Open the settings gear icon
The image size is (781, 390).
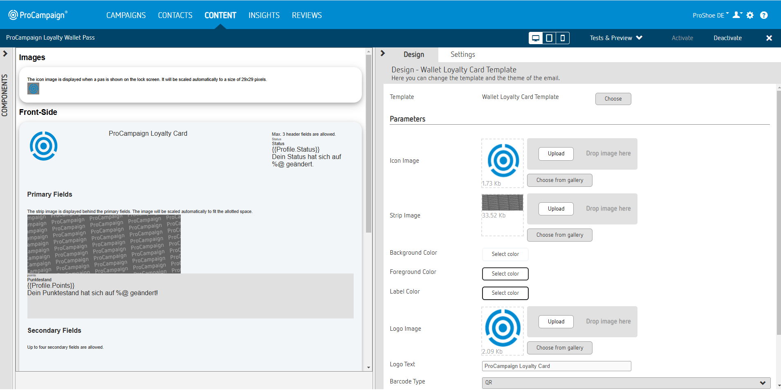(750, 15)
